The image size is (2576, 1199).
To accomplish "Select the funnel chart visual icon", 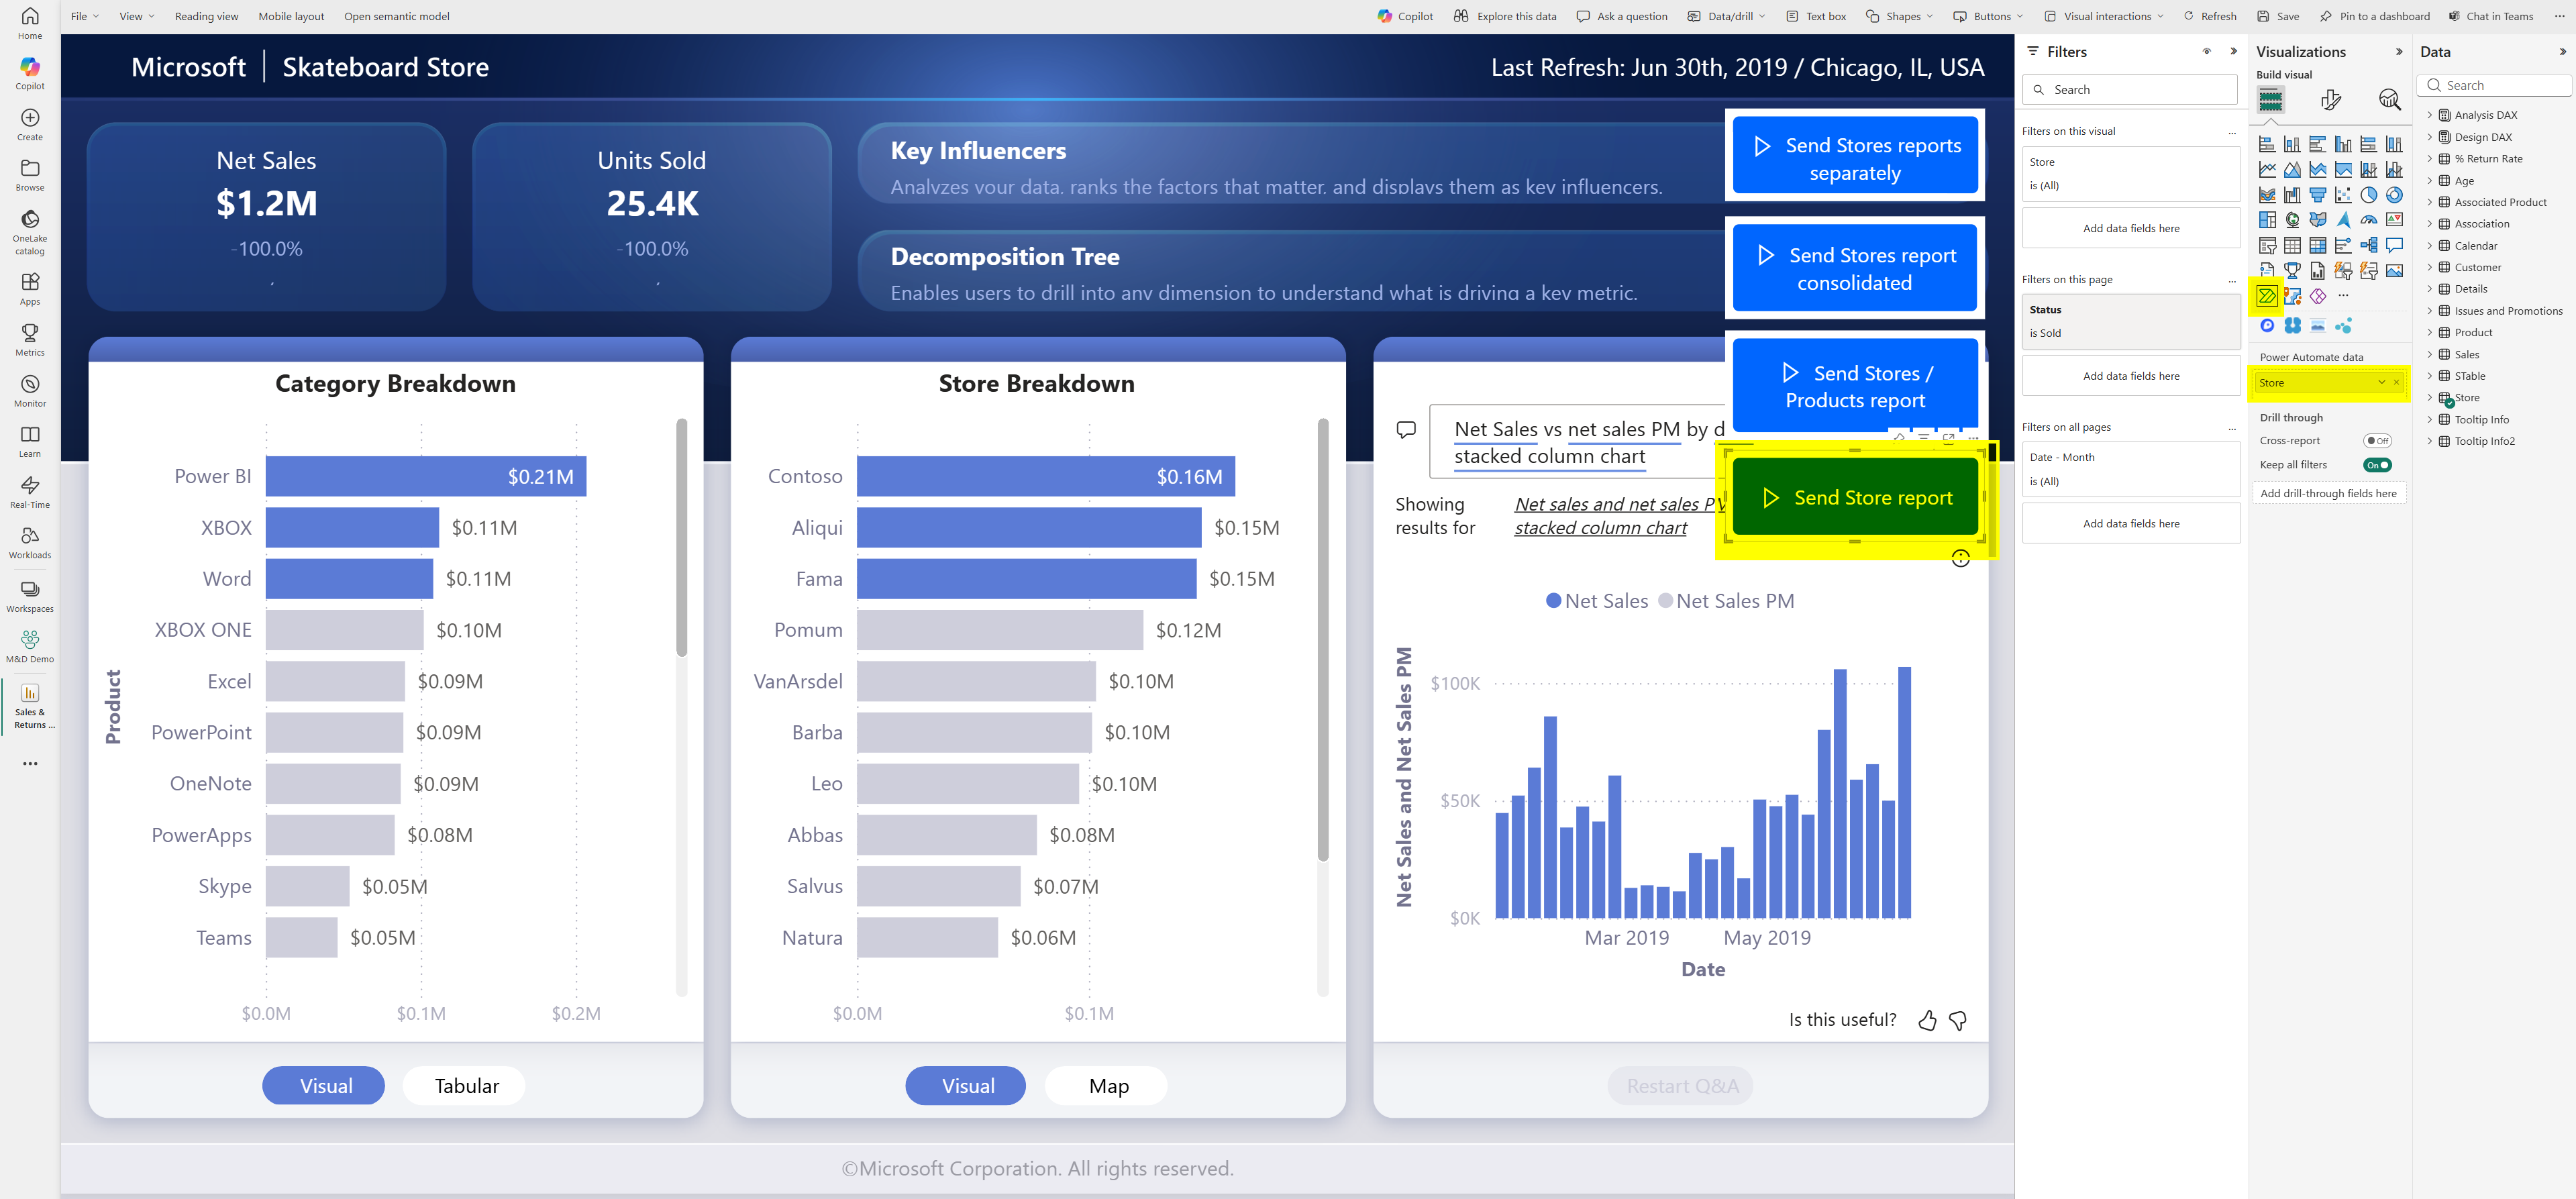I will coord(2318,195).
